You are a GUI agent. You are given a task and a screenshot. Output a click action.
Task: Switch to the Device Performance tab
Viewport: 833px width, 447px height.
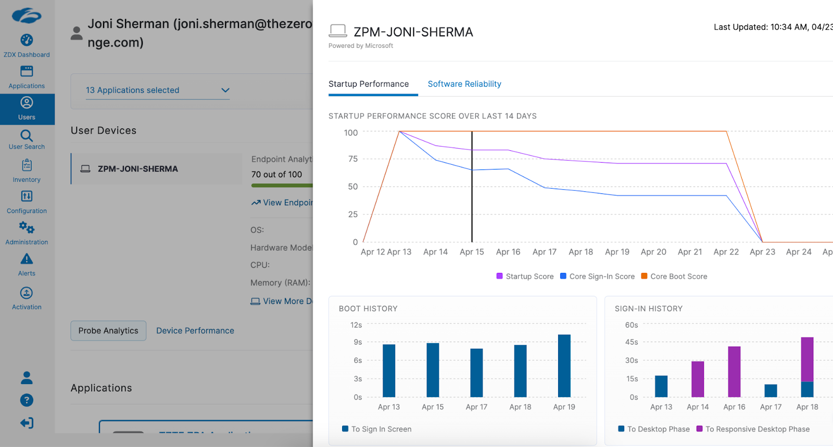195,331
